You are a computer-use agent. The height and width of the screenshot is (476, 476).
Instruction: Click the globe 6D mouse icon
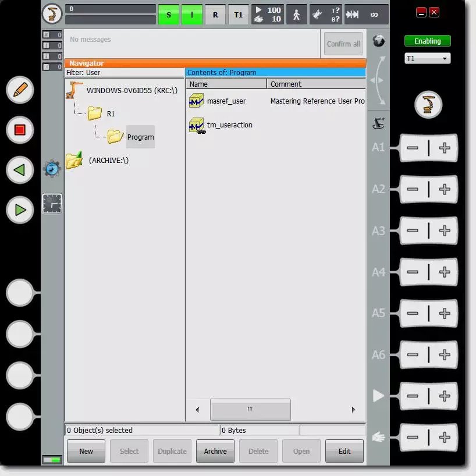378,41
